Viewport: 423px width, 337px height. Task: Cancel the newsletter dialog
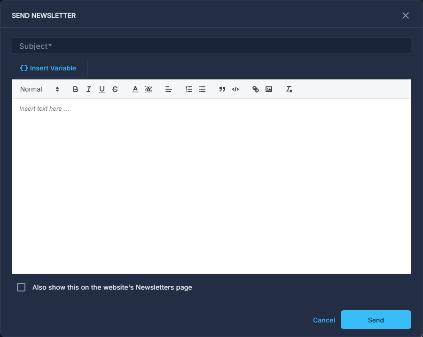coord(324,320)
